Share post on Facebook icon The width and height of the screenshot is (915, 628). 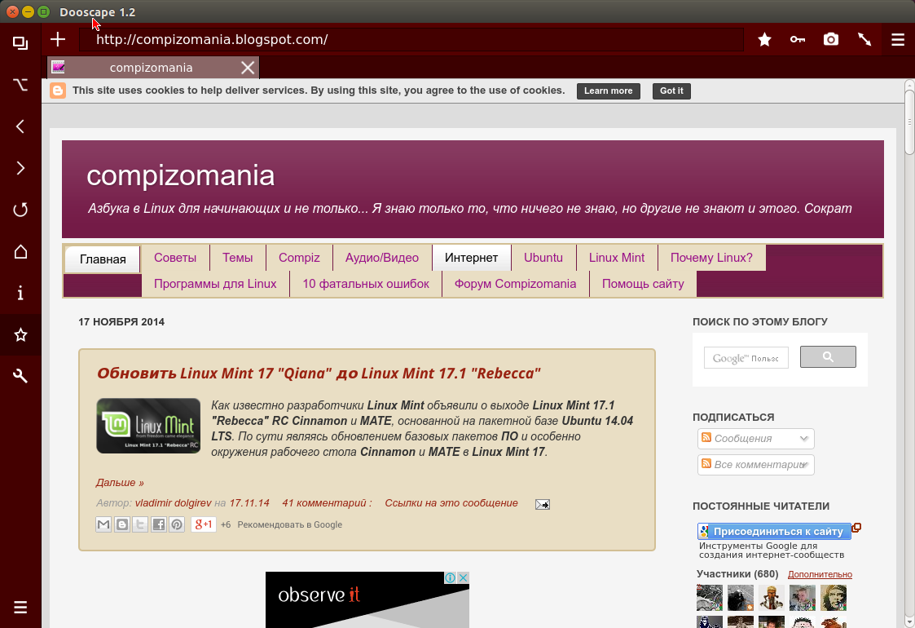pos(159,524)
